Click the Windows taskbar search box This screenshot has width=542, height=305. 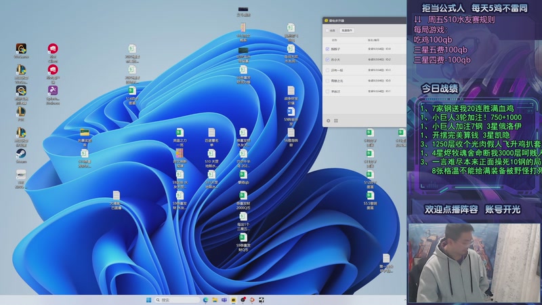tap(176, 300)
